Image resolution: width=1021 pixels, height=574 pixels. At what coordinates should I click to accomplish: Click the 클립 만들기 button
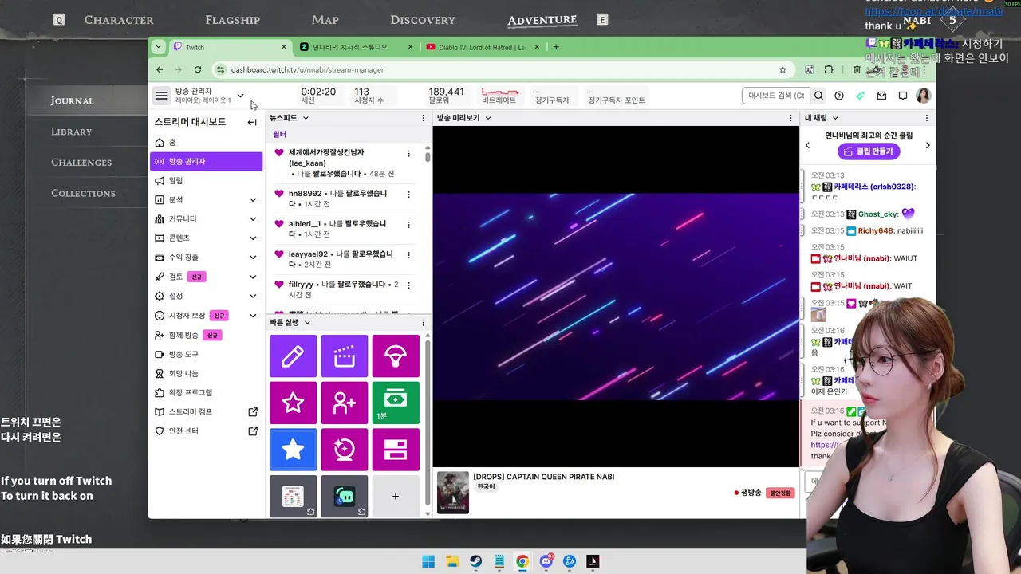pyautogui.click(x=869, y=151)
